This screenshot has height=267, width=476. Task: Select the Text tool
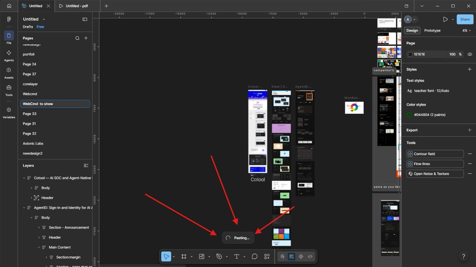tap(237, 257)
